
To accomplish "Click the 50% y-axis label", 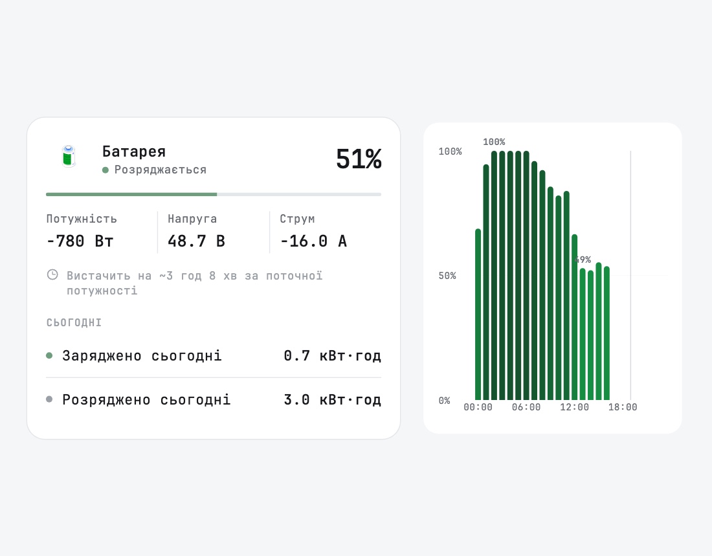I will (447, 276).
